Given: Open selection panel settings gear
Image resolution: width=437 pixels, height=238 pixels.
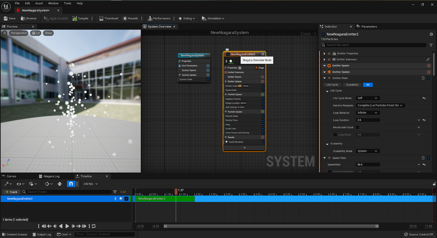Looking at the screenshot, I should click(431, 34).
